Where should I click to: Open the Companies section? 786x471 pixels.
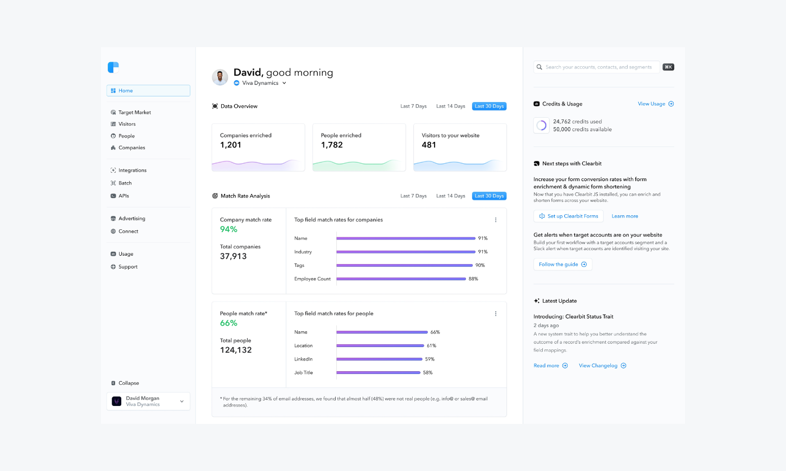[x=131, y=147]
